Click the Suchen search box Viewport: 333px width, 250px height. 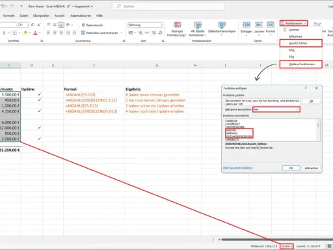168,7
